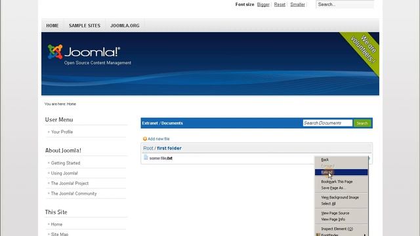
Task: Click the green Search button
Action: click(362, 123)
